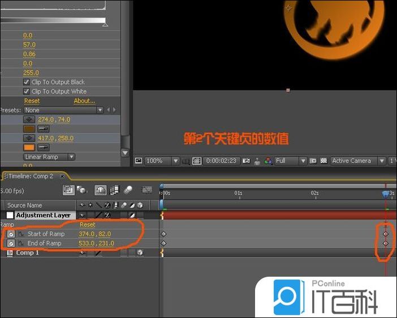Click the Effect column header icon
The height and width of the screenshot is (318, 397).
(107, 205)
